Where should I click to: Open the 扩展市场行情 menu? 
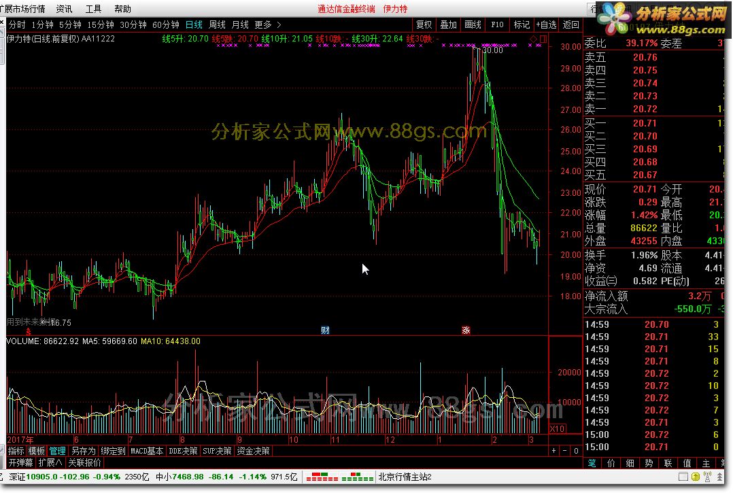[x=22, y=9]
